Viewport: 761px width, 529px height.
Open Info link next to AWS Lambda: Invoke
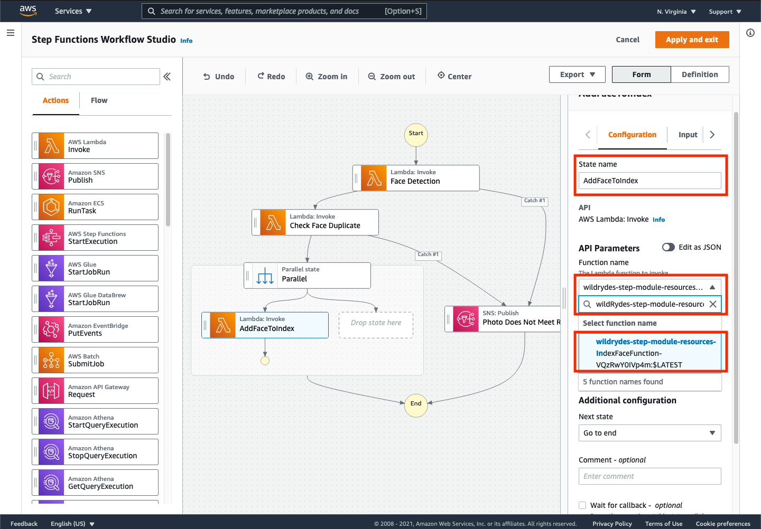click(x=658, y=220)
